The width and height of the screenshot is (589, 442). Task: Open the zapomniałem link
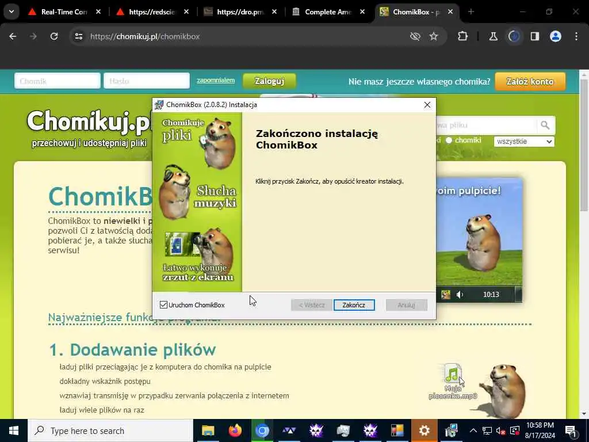point(216,80)
